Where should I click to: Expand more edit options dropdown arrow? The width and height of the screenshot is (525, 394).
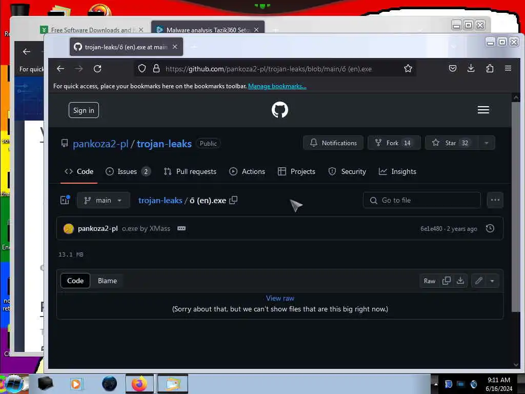(x=492, y=281)
